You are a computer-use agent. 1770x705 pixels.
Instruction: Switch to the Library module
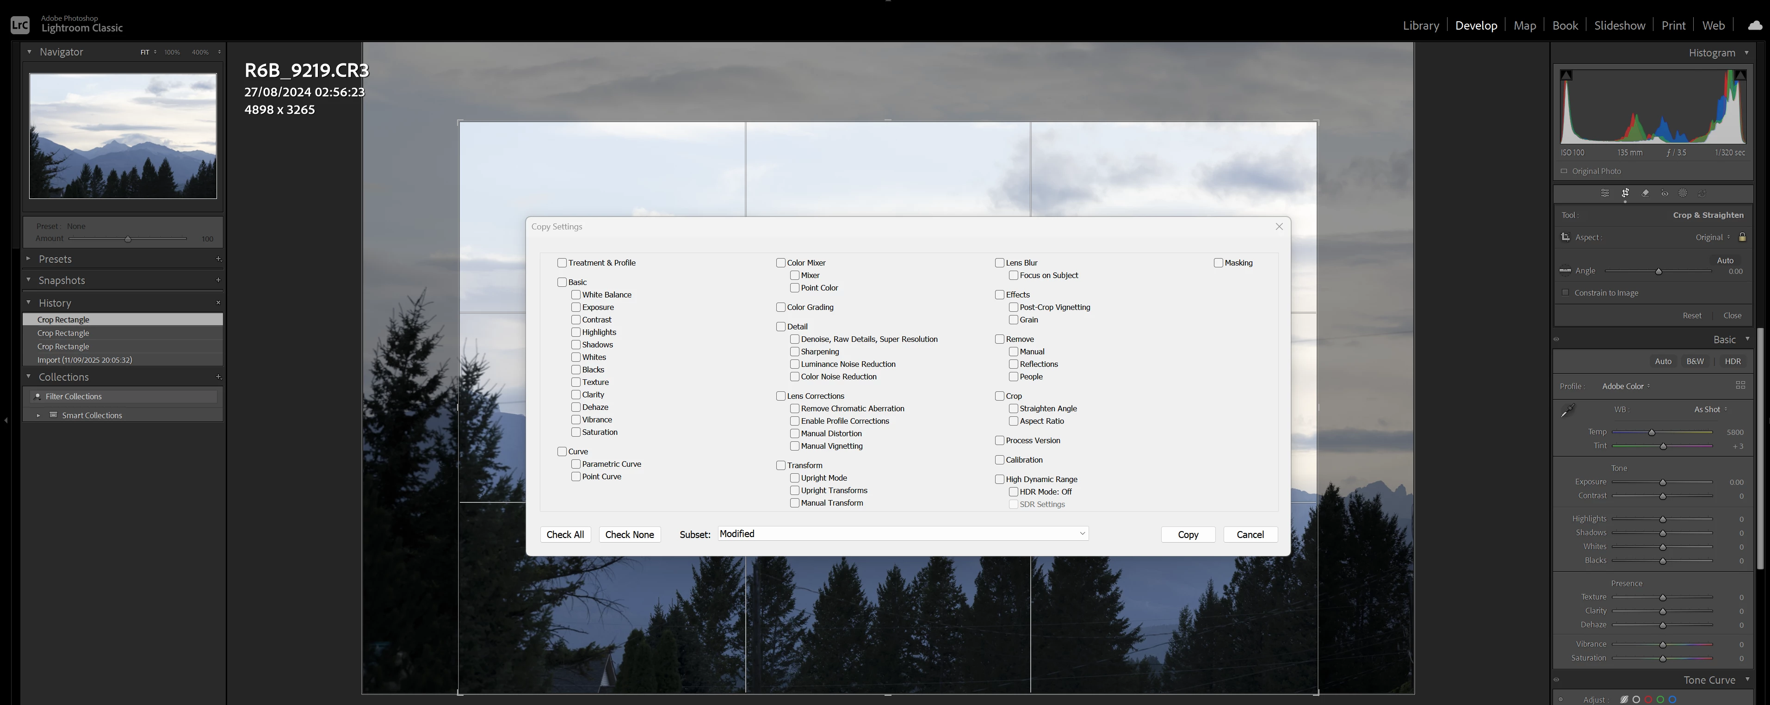[1420, 25]
